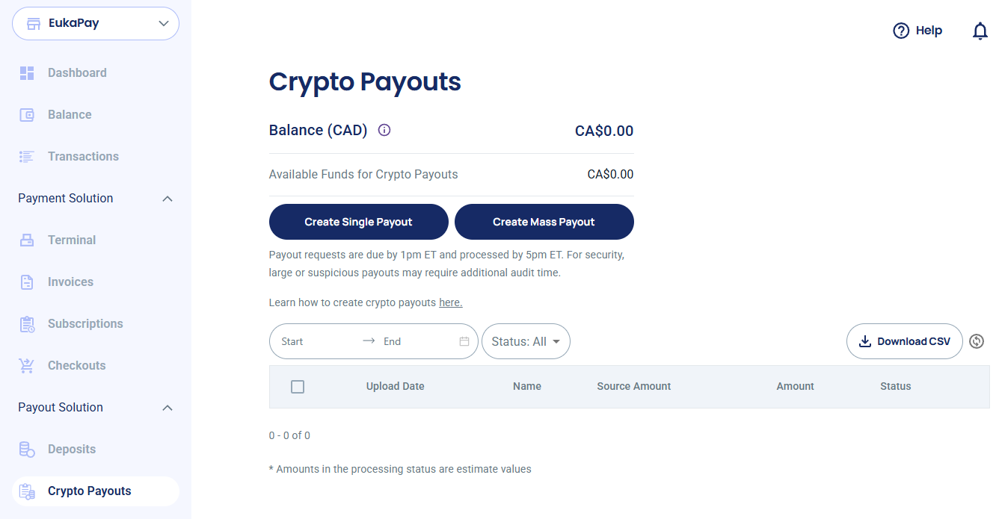Click the notification bell icon

(980, 31)
